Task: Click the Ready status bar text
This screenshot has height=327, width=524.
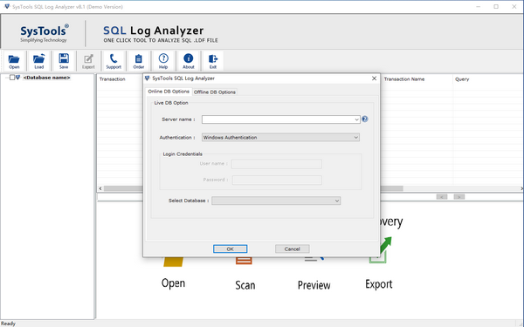Action: click(x=8, y=324)
